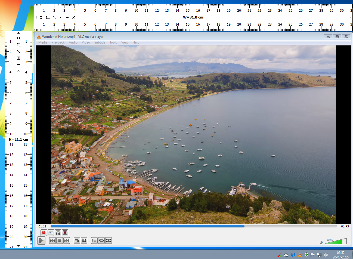The height and width of the screenshot is (259, 353).
Task: Click the A-B loop button
Action: point(58,233)
